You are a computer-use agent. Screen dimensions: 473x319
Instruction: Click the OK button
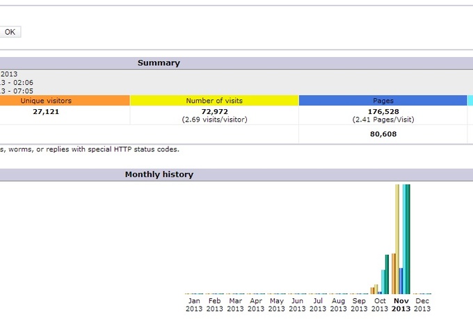coord(10,32)
